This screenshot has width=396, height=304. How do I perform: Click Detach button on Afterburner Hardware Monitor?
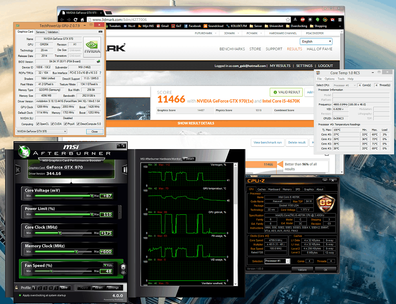(x=189, y=159)
